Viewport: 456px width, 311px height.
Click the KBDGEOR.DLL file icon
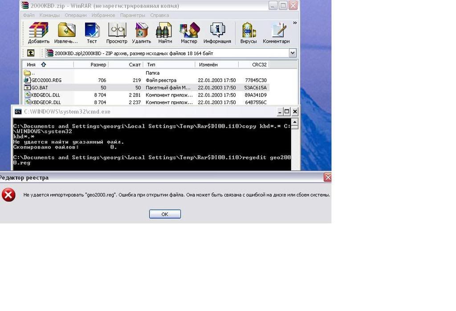pos(27,102)
